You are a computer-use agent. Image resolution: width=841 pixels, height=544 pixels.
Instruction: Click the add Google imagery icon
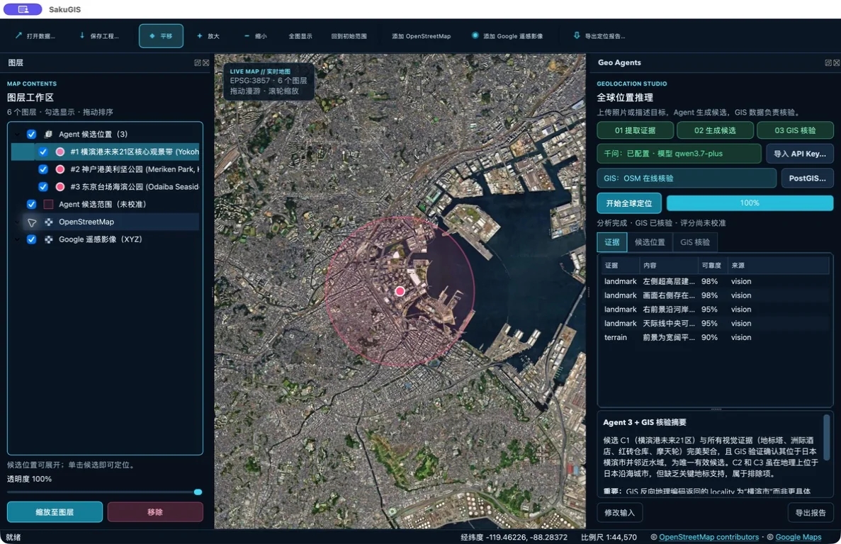click(x=475, y=35)
